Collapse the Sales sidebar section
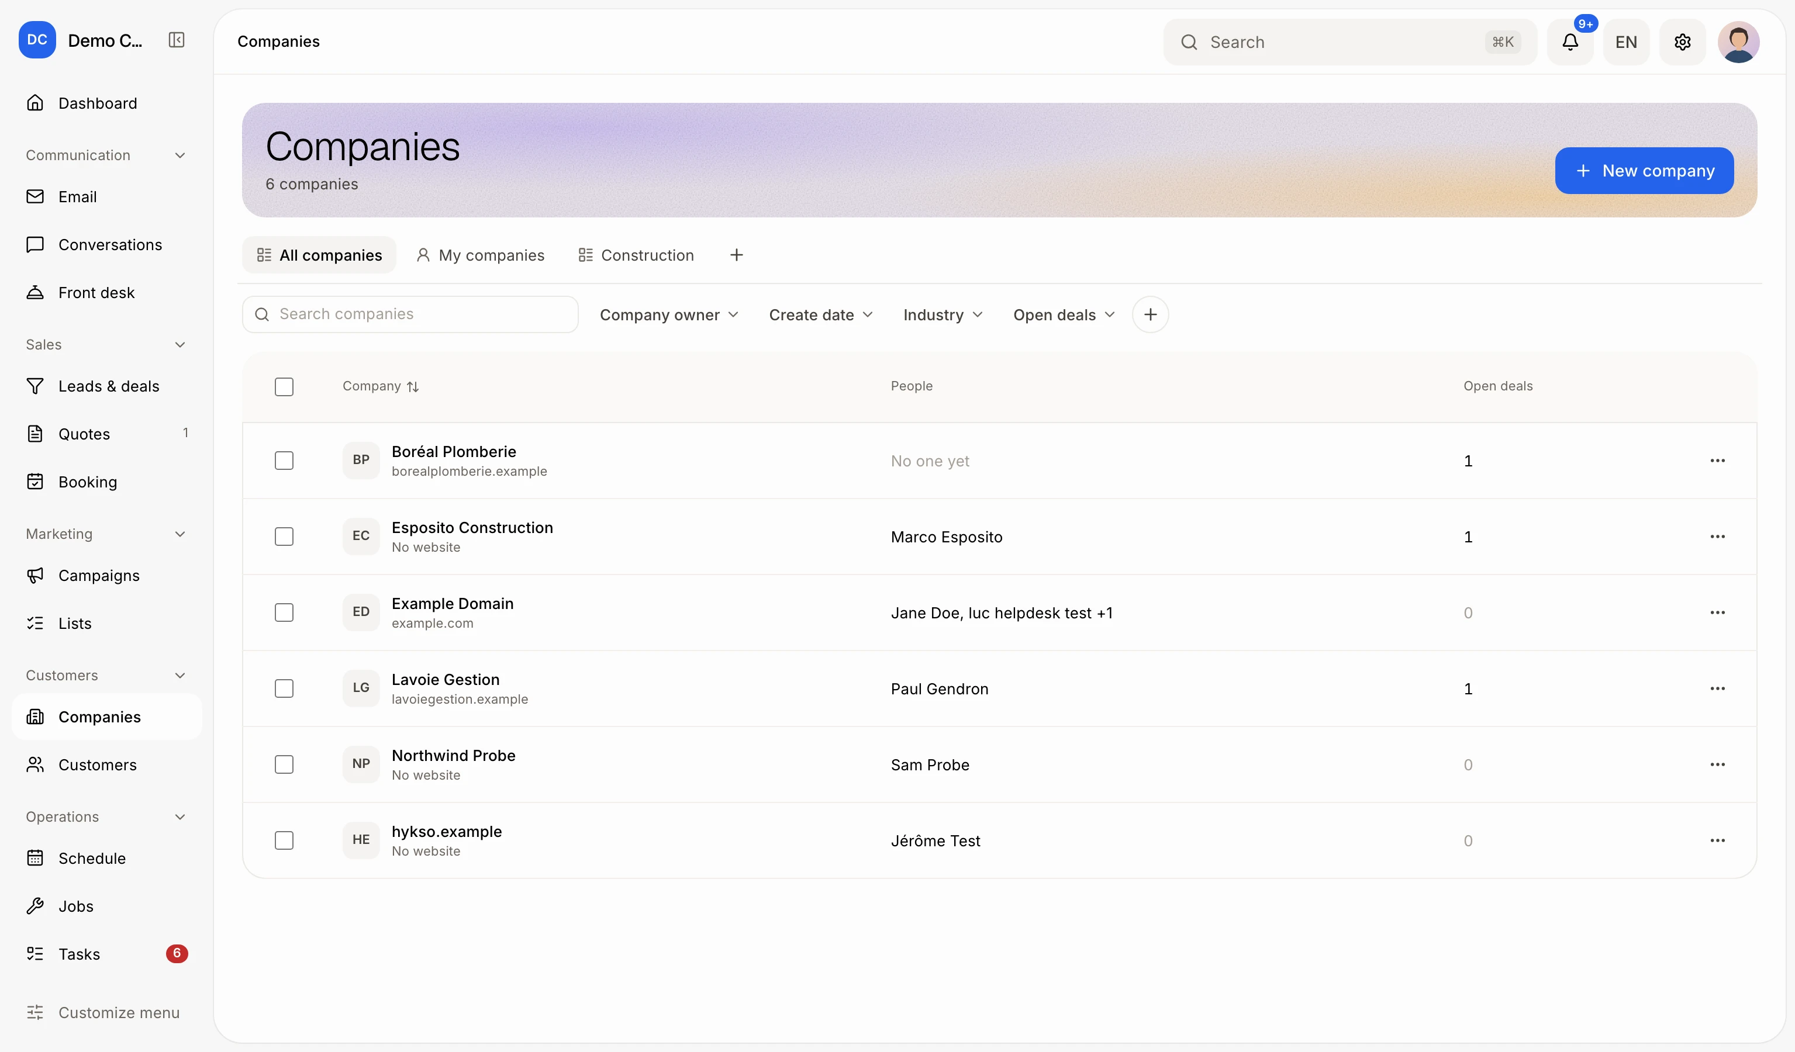1795x1052 pixels. click(x=107, y=344)
